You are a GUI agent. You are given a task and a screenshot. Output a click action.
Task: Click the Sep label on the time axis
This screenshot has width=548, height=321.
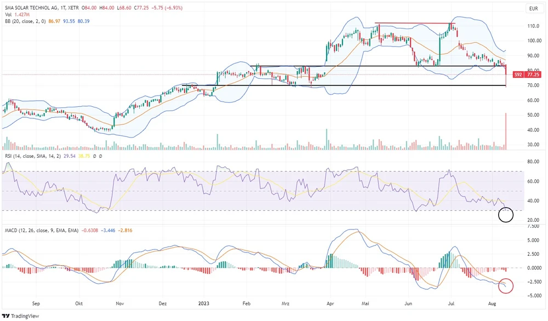[37, 302]
